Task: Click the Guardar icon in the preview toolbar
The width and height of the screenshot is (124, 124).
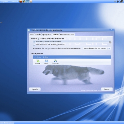Action: click(55, 61)
